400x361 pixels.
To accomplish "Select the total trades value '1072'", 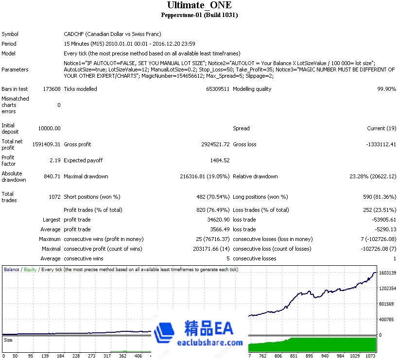I will 54,197.
